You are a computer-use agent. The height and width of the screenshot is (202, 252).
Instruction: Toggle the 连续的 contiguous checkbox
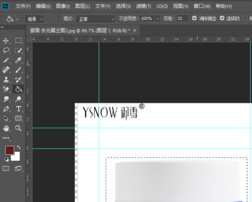222,18
